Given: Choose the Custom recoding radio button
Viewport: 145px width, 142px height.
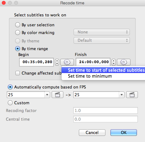Looking at the screenshot, I should point(10,103).
